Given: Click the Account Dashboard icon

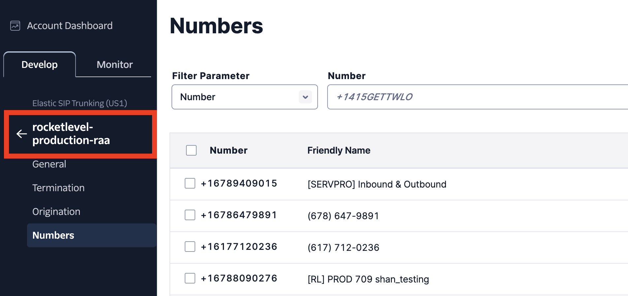Looking at the screenshot, I should pos(15,26).
